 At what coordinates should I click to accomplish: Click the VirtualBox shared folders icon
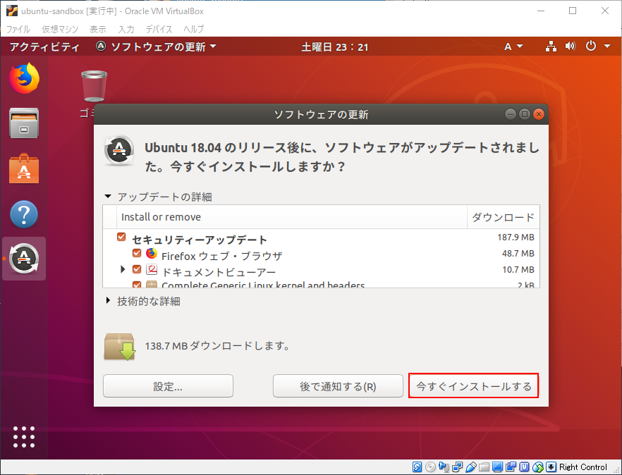(484, 467)
